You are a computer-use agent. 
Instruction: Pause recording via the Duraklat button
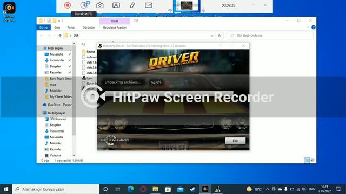pos(84,5)
